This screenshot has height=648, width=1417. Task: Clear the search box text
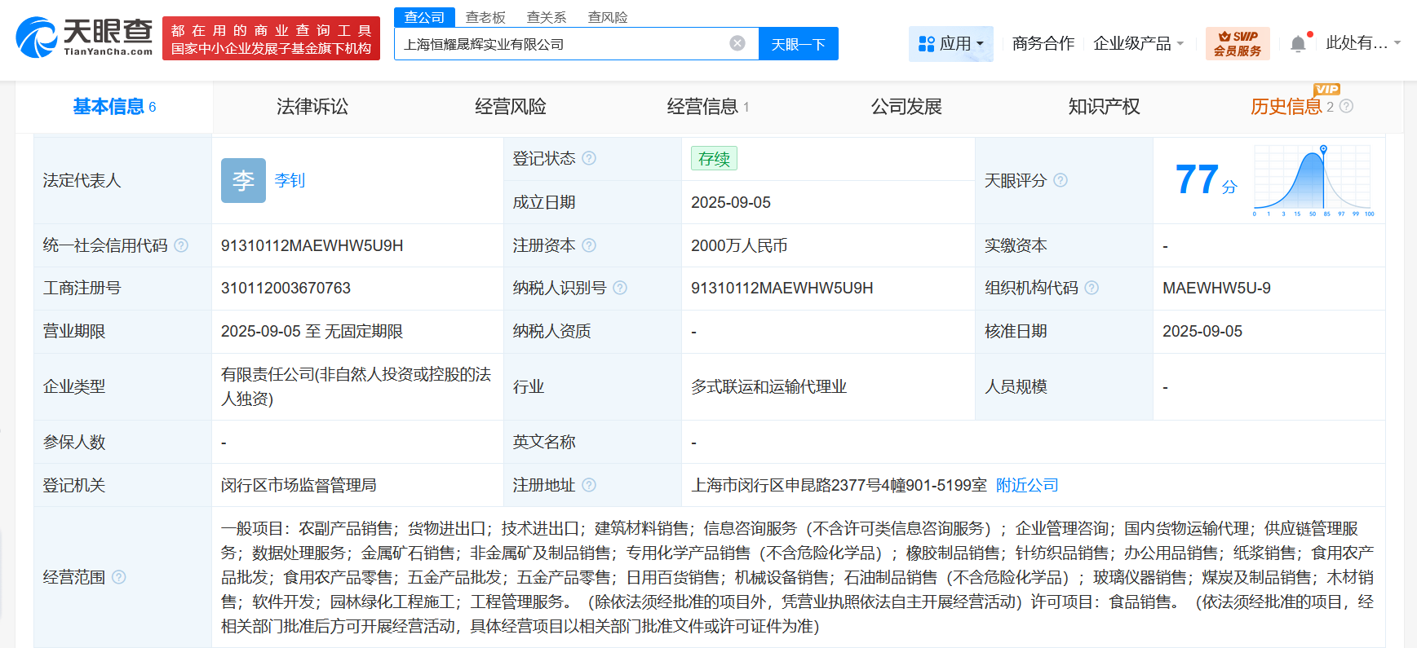click(x=737, y=43)
